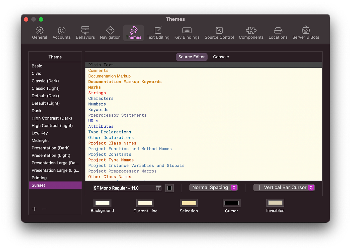Select the Midnight theme
The image size is (351, 250).
point(55,141)
